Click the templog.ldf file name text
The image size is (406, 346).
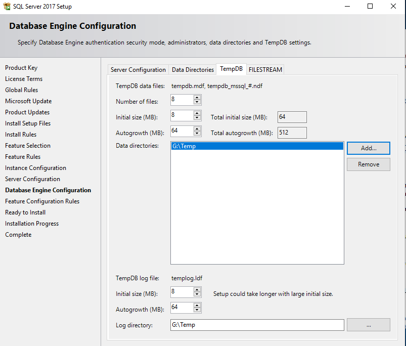[187, 278]
